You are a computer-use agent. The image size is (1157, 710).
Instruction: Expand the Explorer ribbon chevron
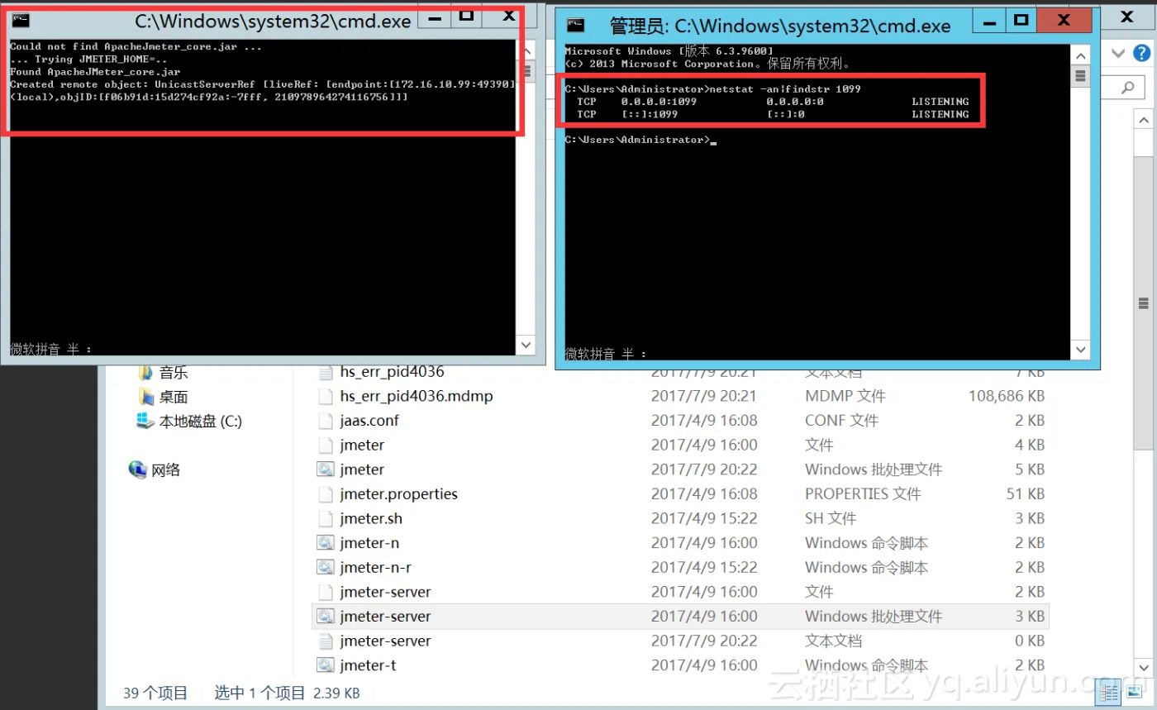coord(1118,54)
